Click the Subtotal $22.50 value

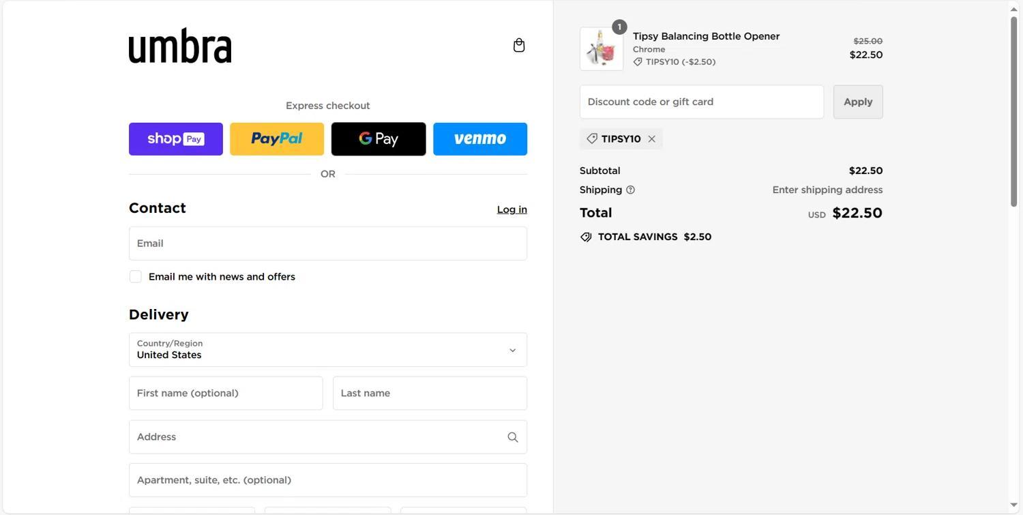coord(866,171)
